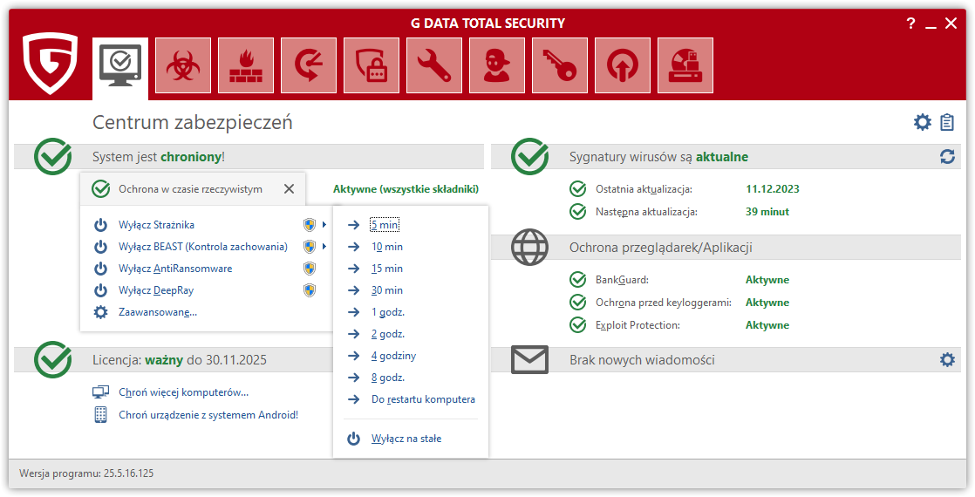This screenshot has height=497, width=975.
Task: Choose 1 godz. disable duration
Action: [388, 312]
